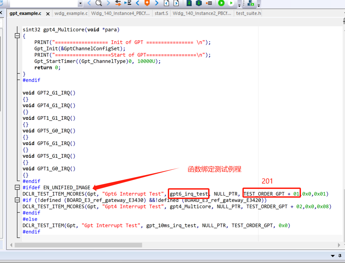Click the navigate back arrow icon
The width and height of the screenshot is (345, 263).
[89, 3]
